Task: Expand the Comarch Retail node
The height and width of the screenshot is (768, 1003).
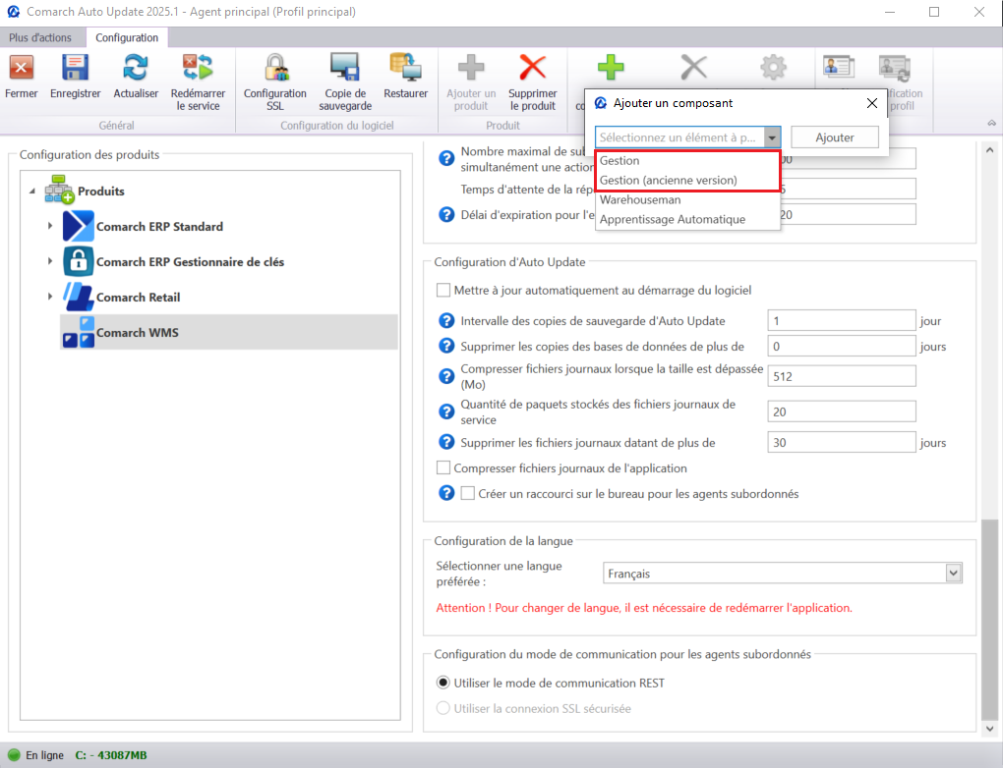Action: pos(50,297)
